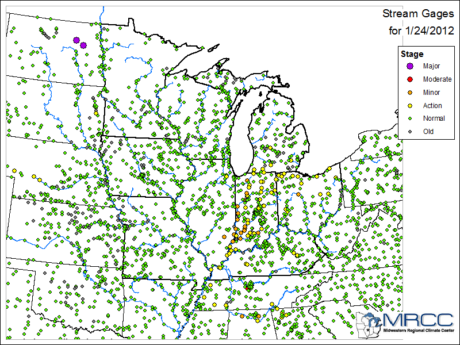Click the "for 1/24/2012" date text
This screenshot has height=345, width=460.
pos(421,30)
